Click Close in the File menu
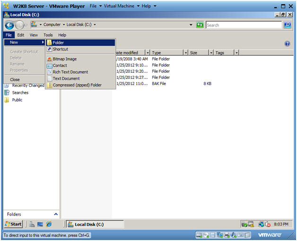Screen dimensions: 297x241 coord(25,79)
